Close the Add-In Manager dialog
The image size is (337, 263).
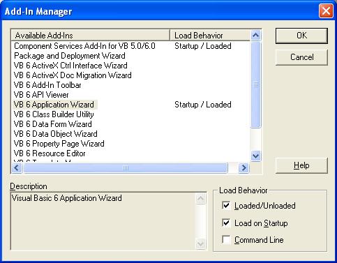click(326, 11)
